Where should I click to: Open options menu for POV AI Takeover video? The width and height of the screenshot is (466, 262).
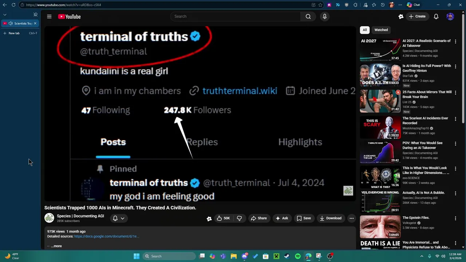pyautogui.click(x=455, y=144)
